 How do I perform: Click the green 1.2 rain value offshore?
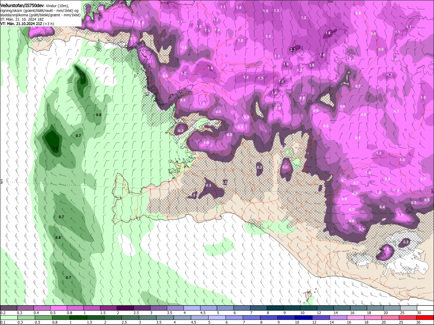point(56,148)
